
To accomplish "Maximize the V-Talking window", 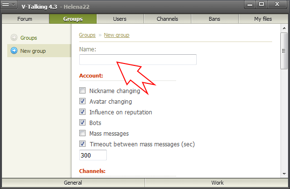I will (261, 4).
